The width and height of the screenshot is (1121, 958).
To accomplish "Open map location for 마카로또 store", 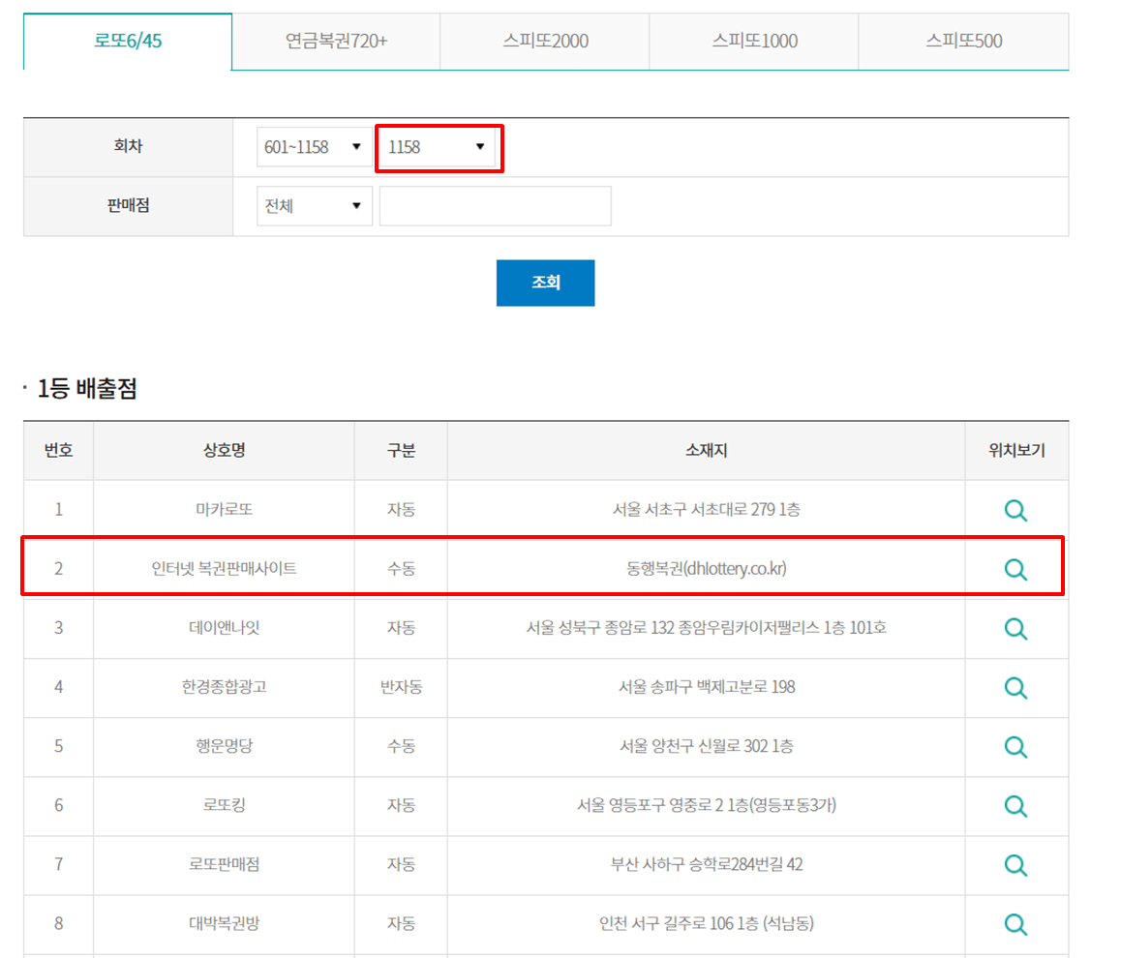I will 1015,510.
